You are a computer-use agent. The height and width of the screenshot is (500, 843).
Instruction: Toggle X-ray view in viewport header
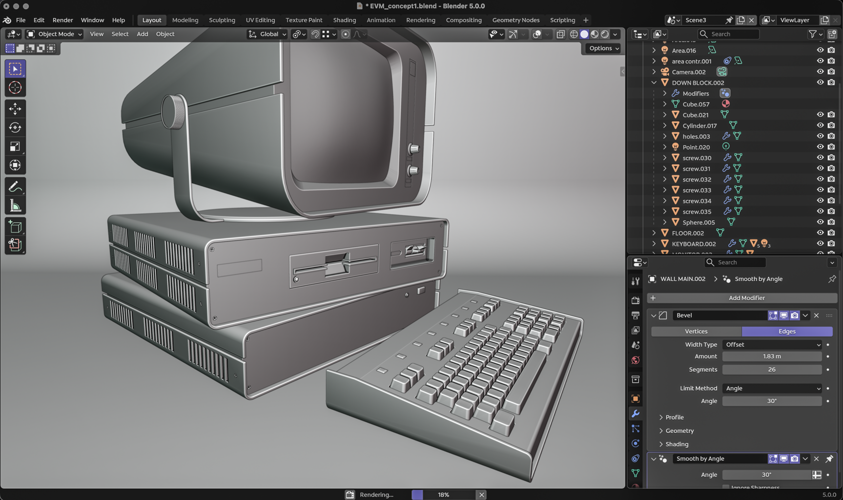(560, 34)
